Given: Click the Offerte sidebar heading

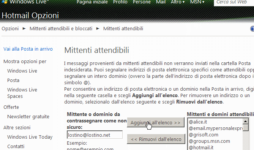Looking at the screenshot, I should pyautogui.click(x=11, y=107).
